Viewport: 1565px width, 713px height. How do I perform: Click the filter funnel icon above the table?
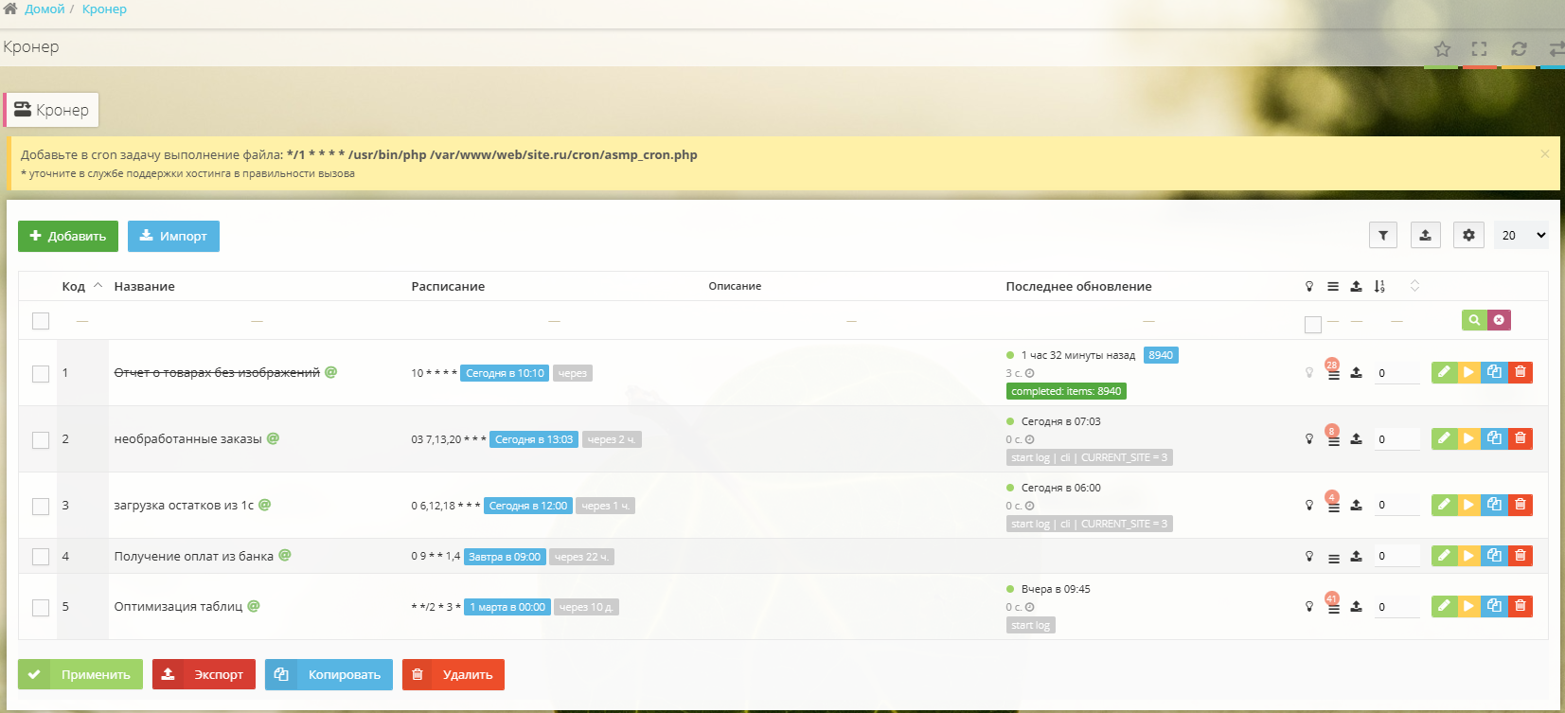[x=1383, y=236]
